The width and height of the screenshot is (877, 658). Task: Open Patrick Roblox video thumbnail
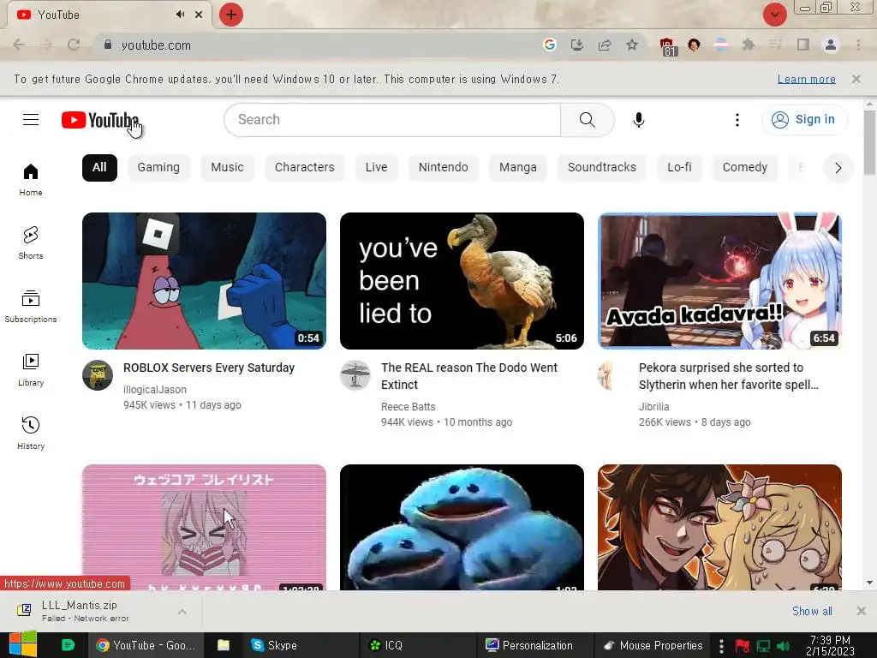coord(204,281)
